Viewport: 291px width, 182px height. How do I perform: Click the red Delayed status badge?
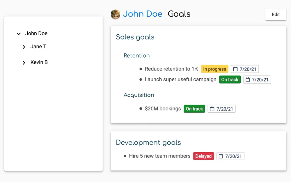[x=203, y=156]
